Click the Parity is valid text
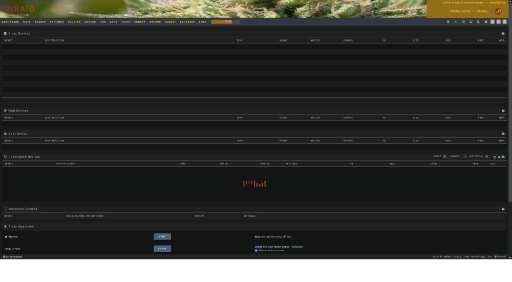The width and height of the screenshot is (512, 282). pos(12,249)
